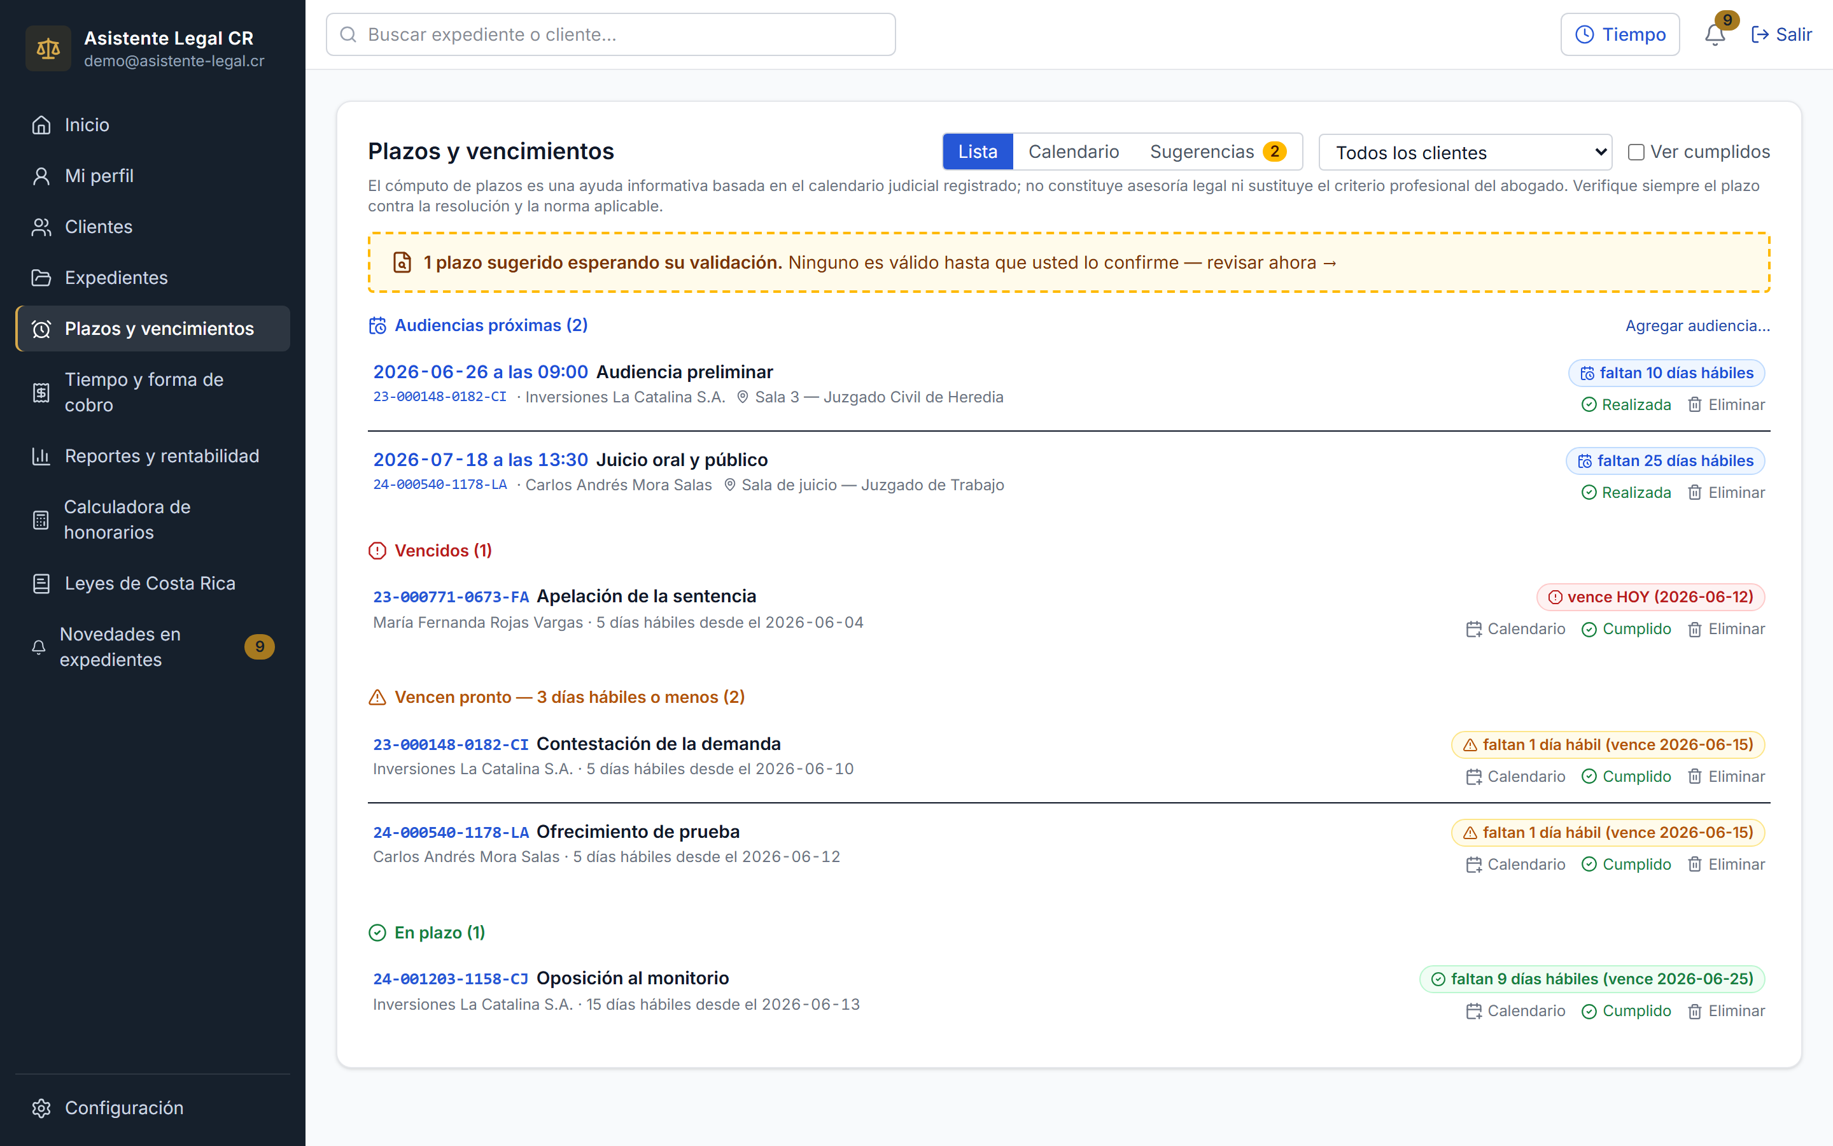
Task: Click the Vencidos alert icon
Action: point(377,551)
